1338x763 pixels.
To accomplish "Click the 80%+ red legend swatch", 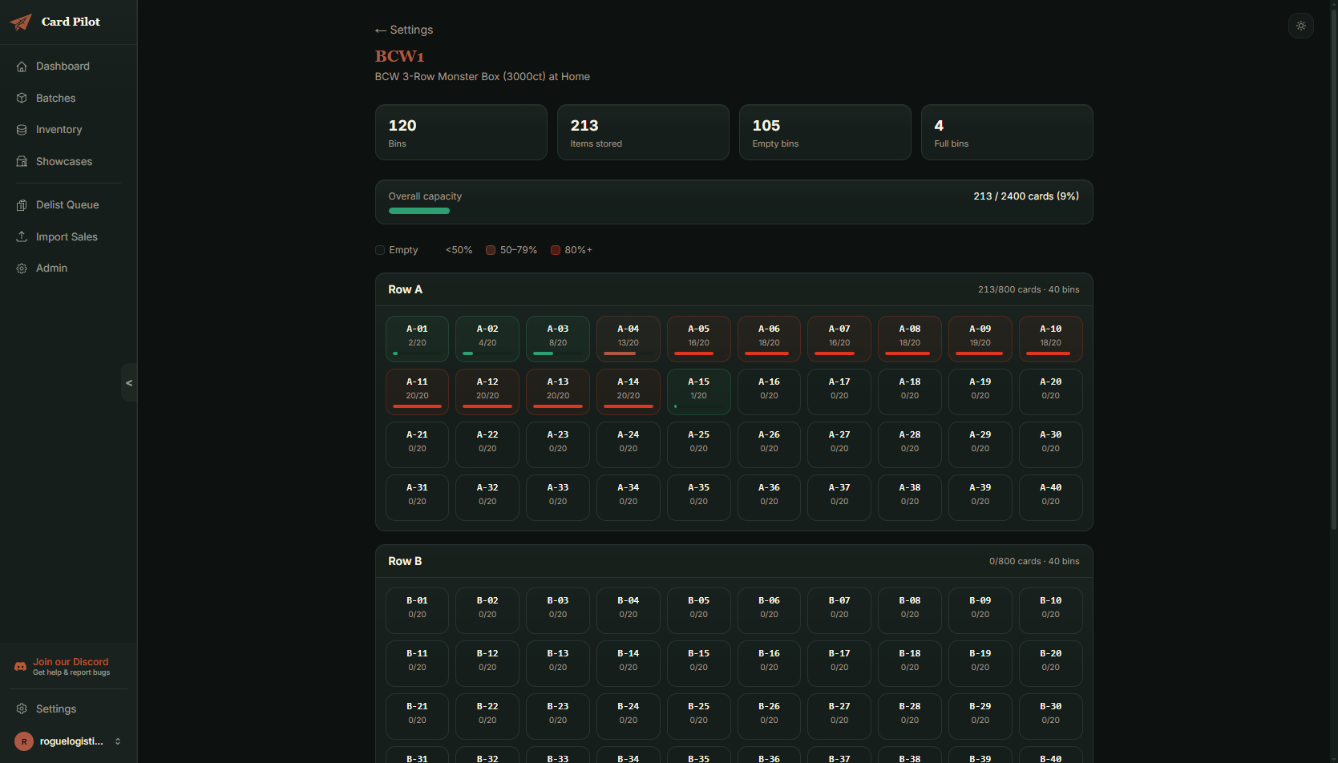I will [556, 250].
